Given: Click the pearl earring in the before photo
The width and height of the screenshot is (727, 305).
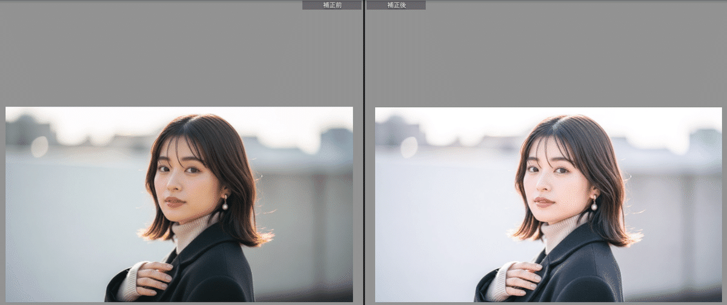Looking at the screenshot, I should [x=225, y=206].
